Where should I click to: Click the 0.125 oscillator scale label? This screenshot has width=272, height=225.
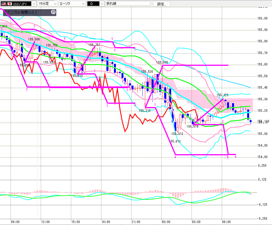pos(262,180)
